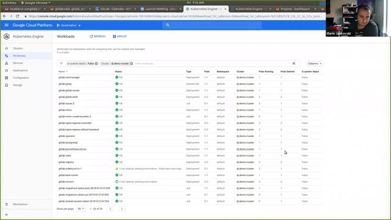Viewport: 391px width, 220px height.
Task: Click the browser back arrow
Action: click(x=5, y=16)
